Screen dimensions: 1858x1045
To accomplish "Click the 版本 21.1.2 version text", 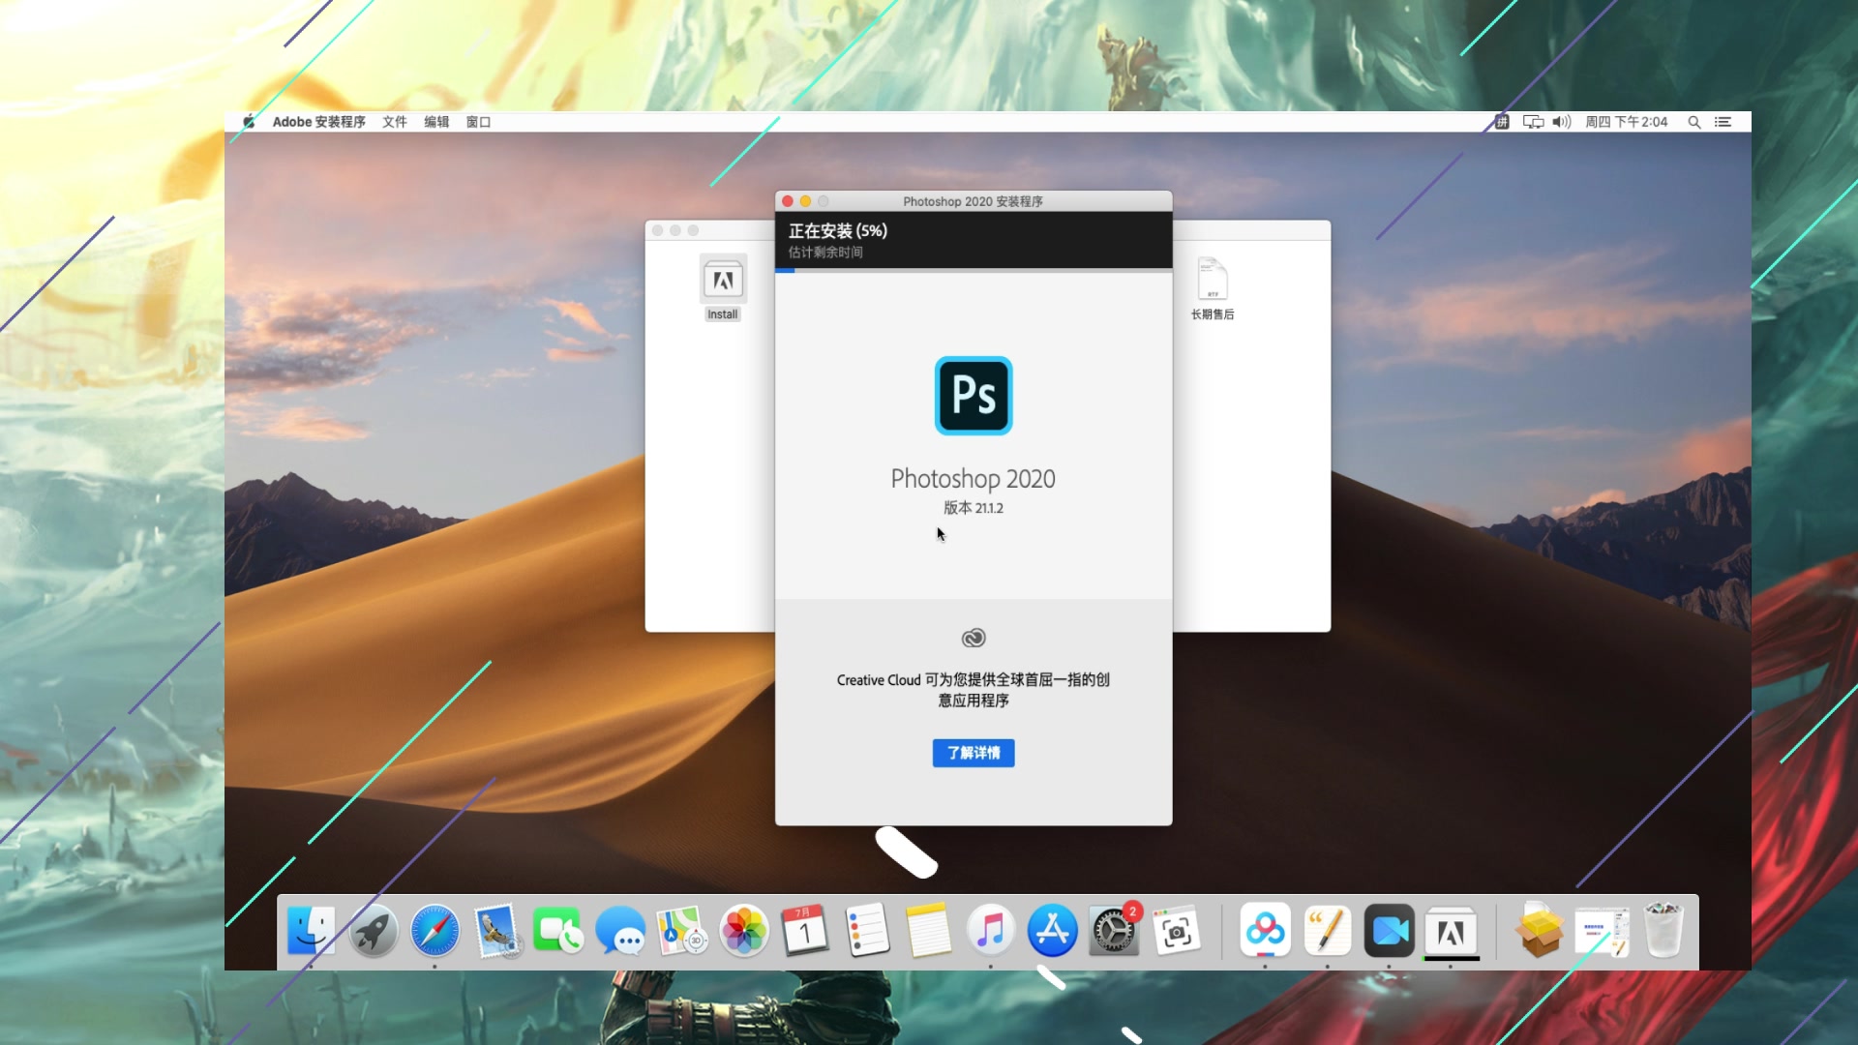I will (x=974, y=508).
